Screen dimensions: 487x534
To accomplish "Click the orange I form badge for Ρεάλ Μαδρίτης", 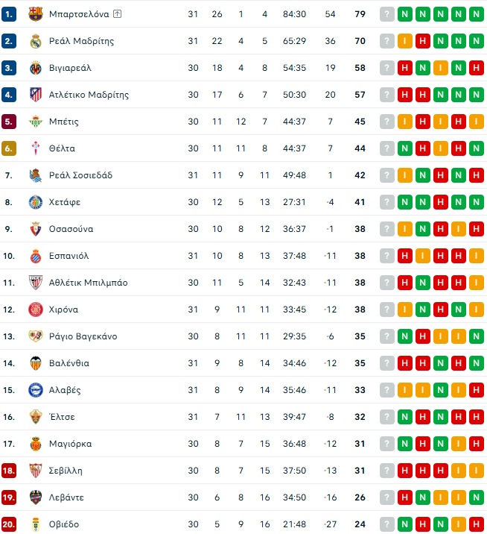I will tap(405, 41).
